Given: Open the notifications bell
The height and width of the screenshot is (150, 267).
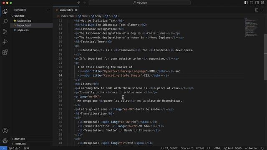Looking at the screenshot, I should point(262,148).
